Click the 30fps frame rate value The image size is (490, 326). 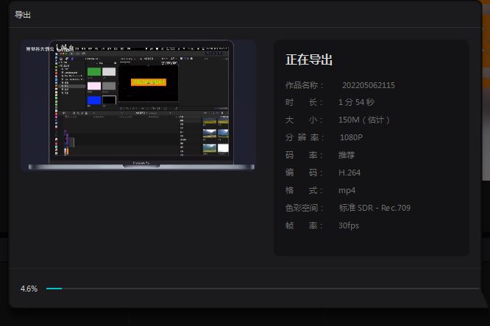349,226
